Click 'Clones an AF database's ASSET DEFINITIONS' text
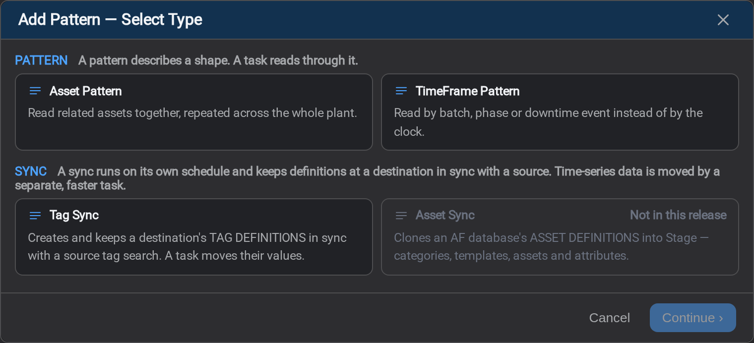The image size is (754, 343). point(551,247)
